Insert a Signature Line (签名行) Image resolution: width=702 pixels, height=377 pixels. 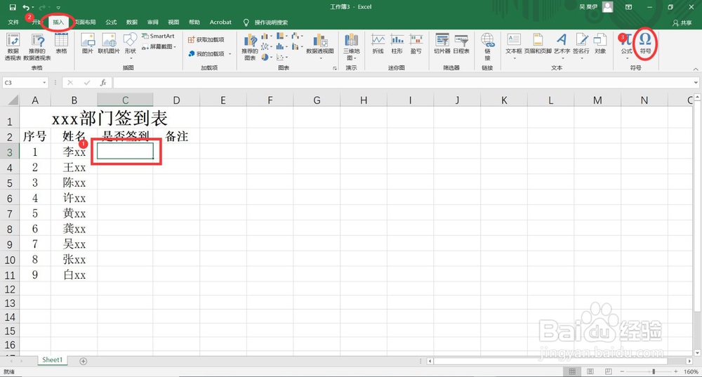coord(581,46)
